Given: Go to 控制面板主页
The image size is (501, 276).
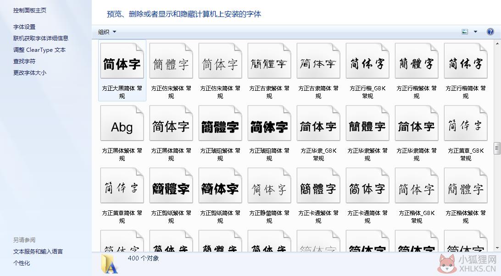Looking at the screenshot, I should [30, 10].
